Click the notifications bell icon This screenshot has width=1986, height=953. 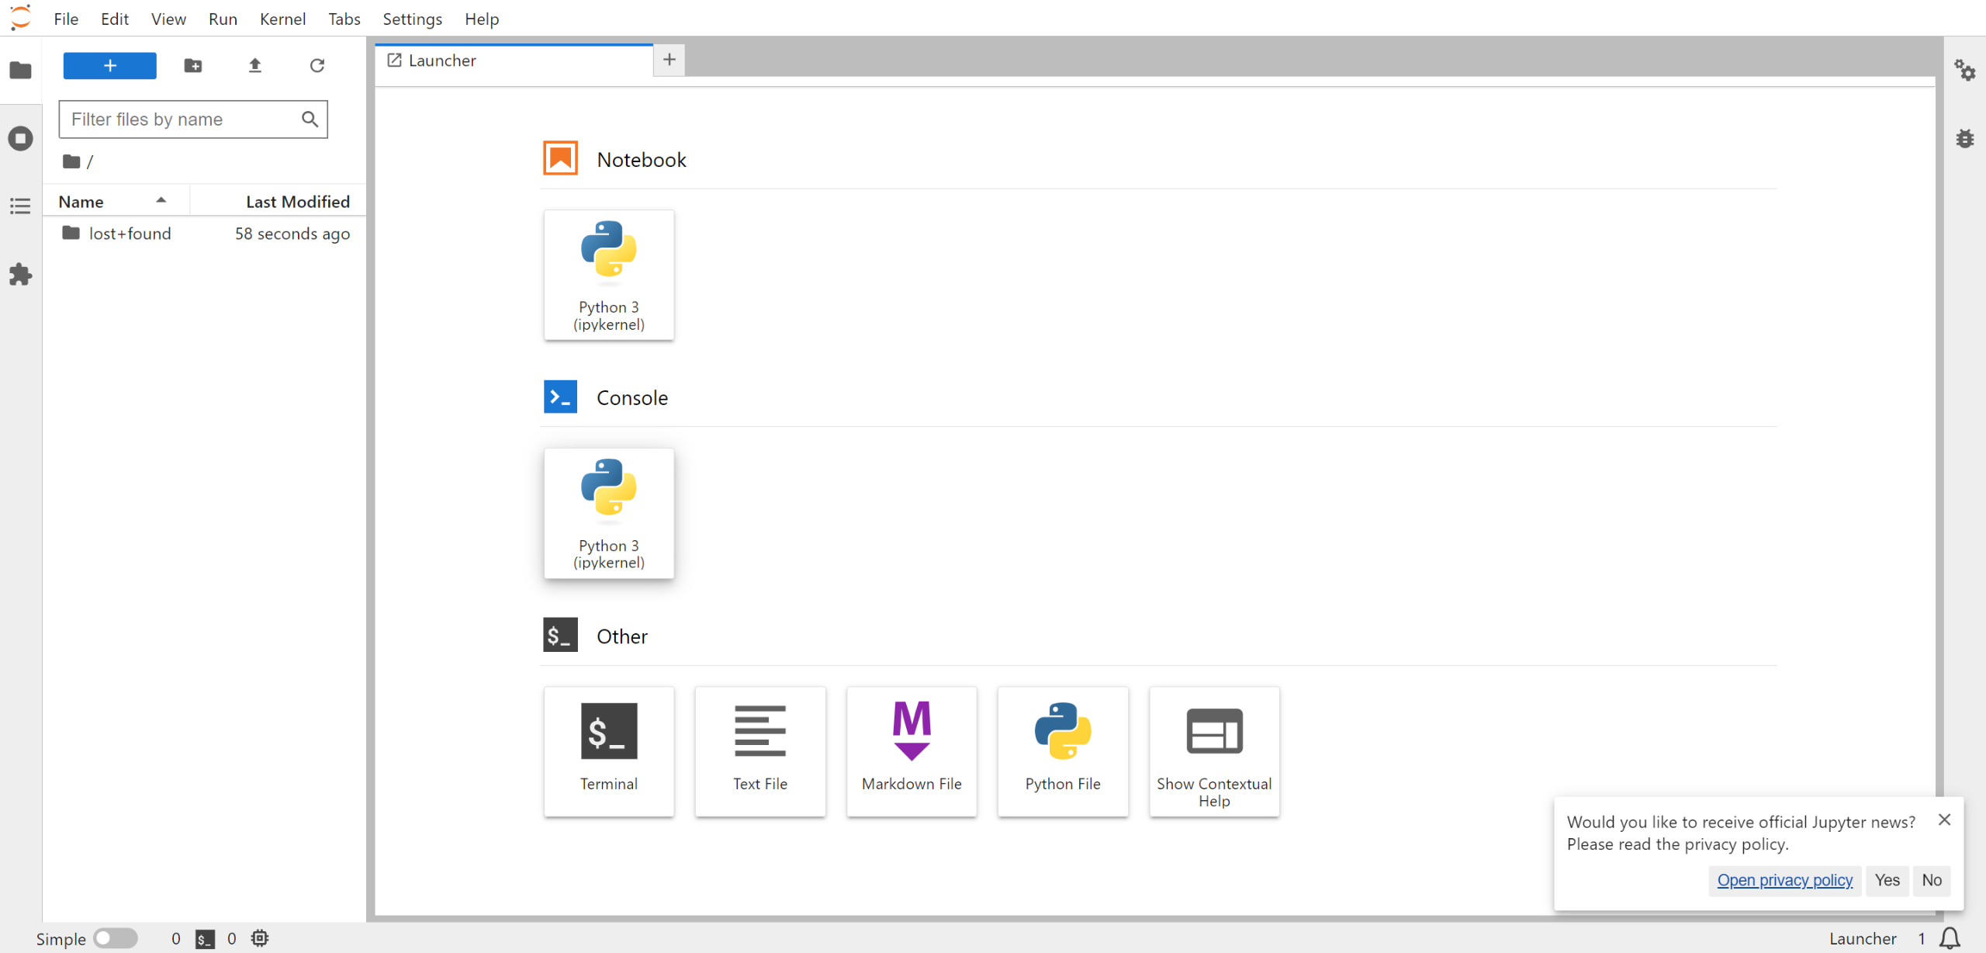[1950, 938]
